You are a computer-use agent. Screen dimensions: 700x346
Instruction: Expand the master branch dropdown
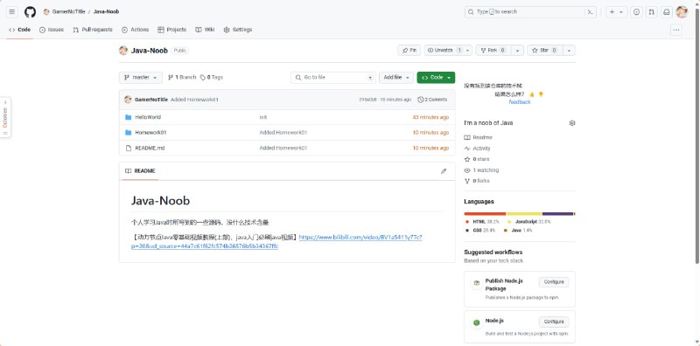(141, 78)
